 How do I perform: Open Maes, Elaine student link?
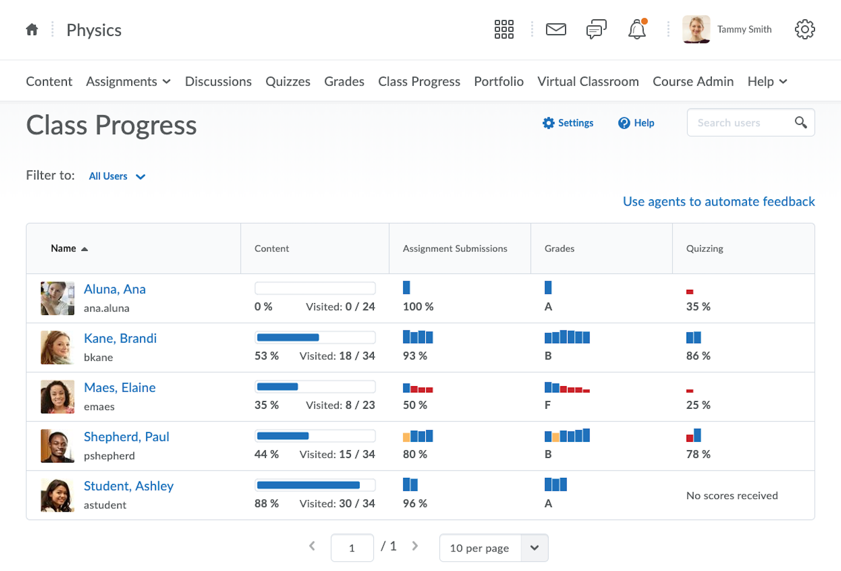click(x=120, y=388)
